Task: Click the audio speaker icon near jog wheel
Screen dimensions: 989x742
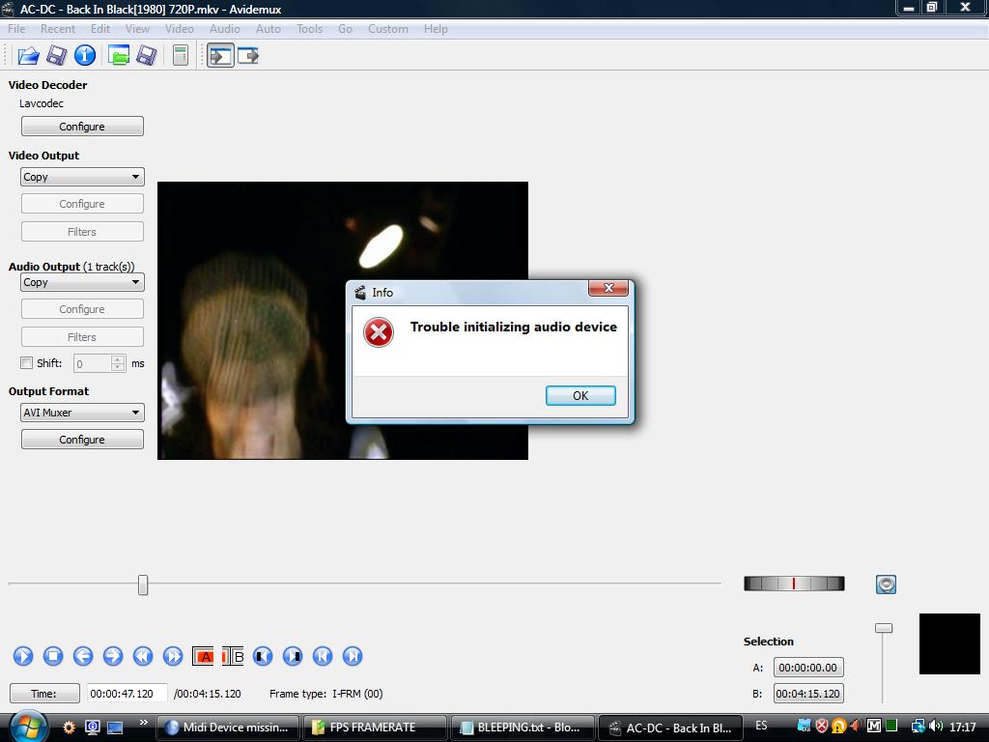Action: pos(886,585)
